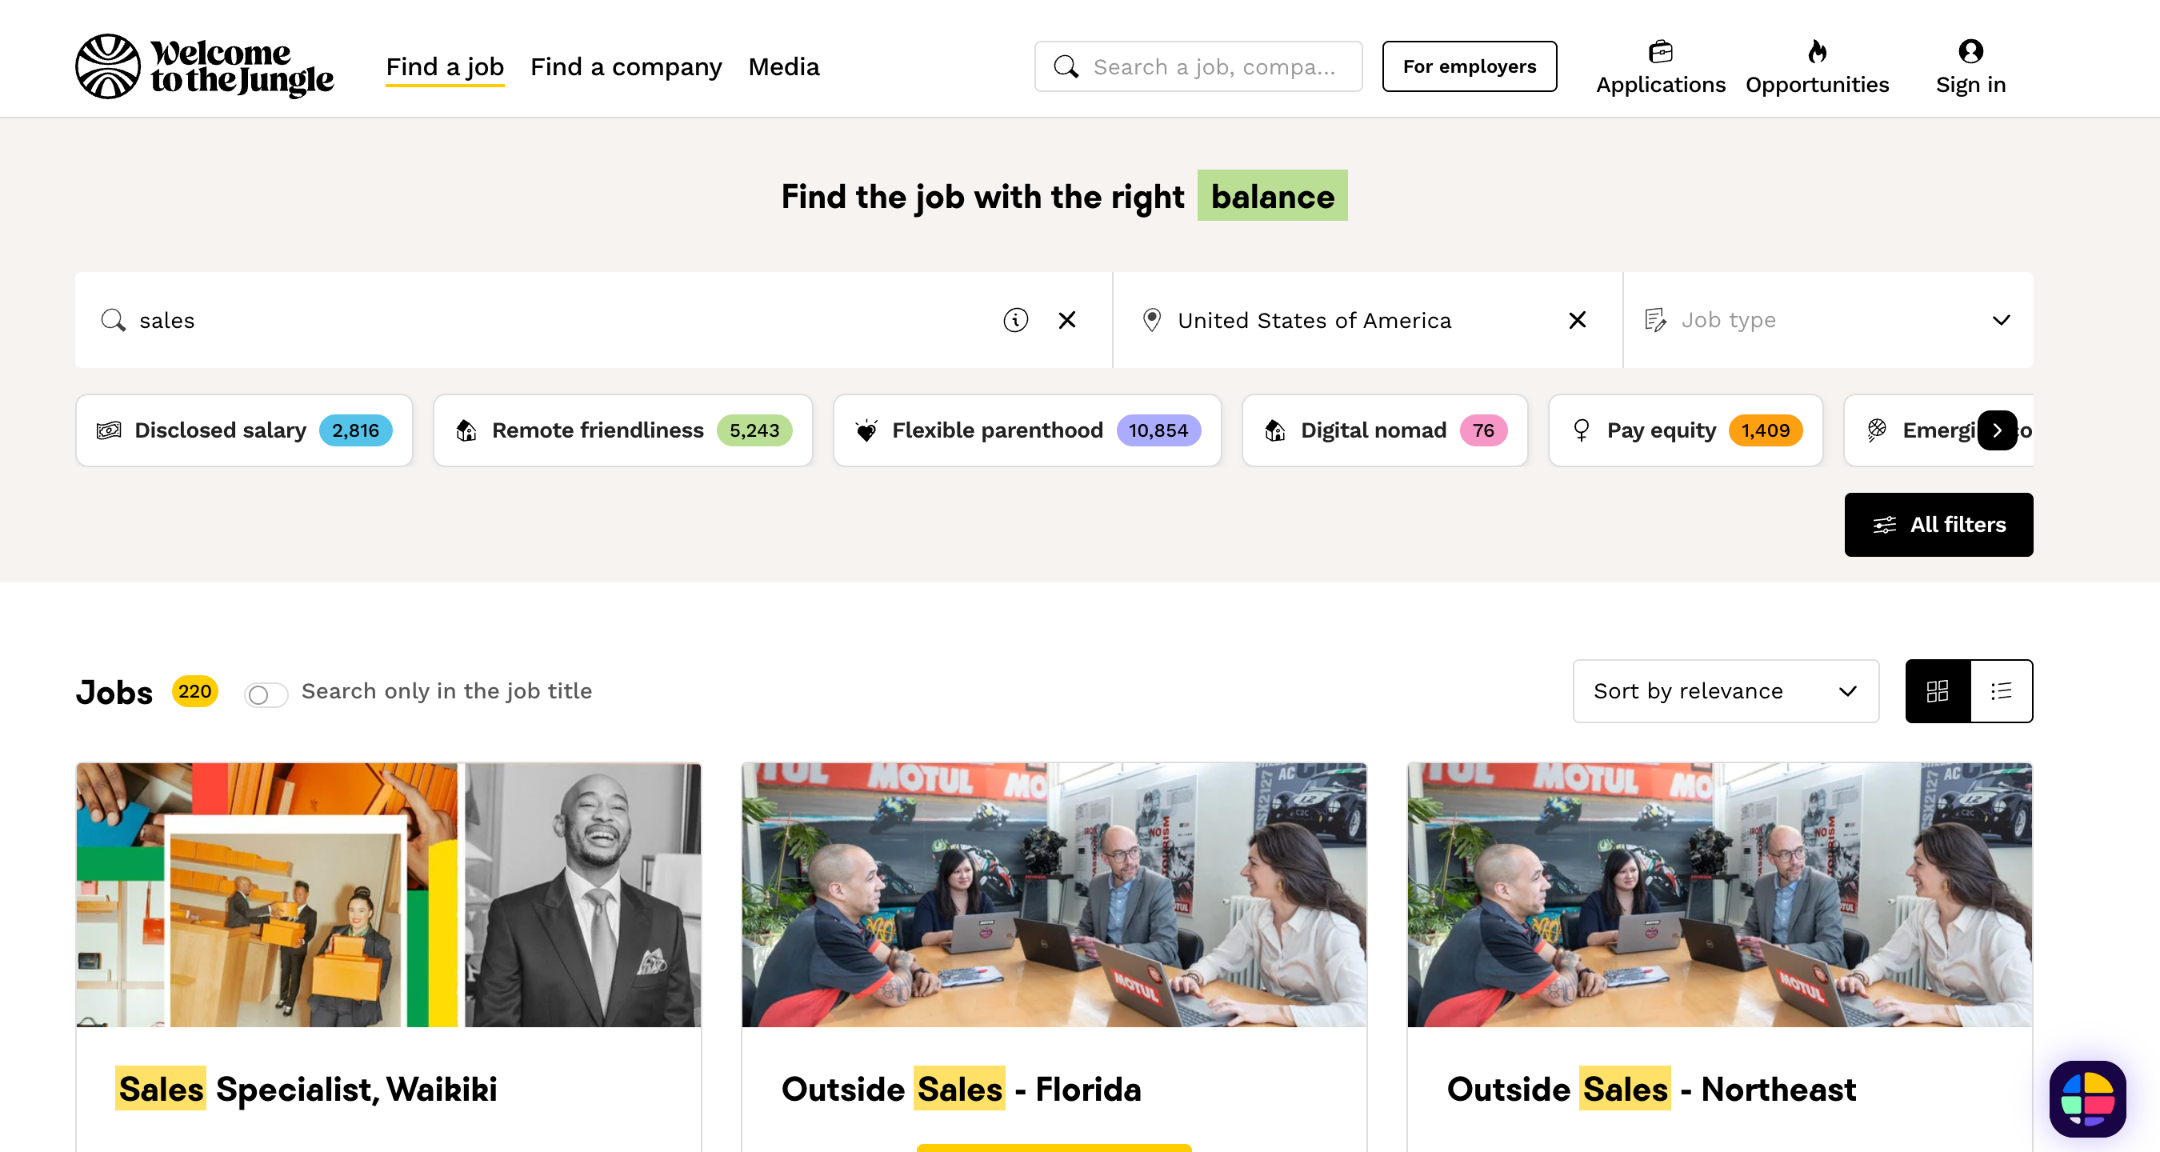Image resolution: width=2160 pixels, height=1152 pixels.
Task: Clear the sales search keyword
Action: pyautogui.click(x=1066, y=319)
